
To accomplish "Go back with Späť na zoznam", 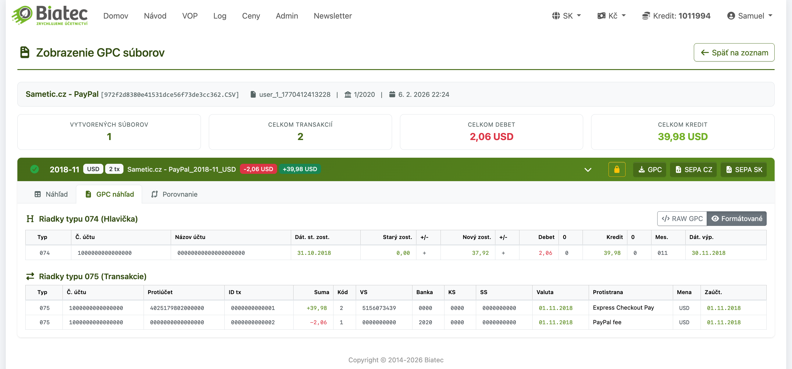I will 734,52.
